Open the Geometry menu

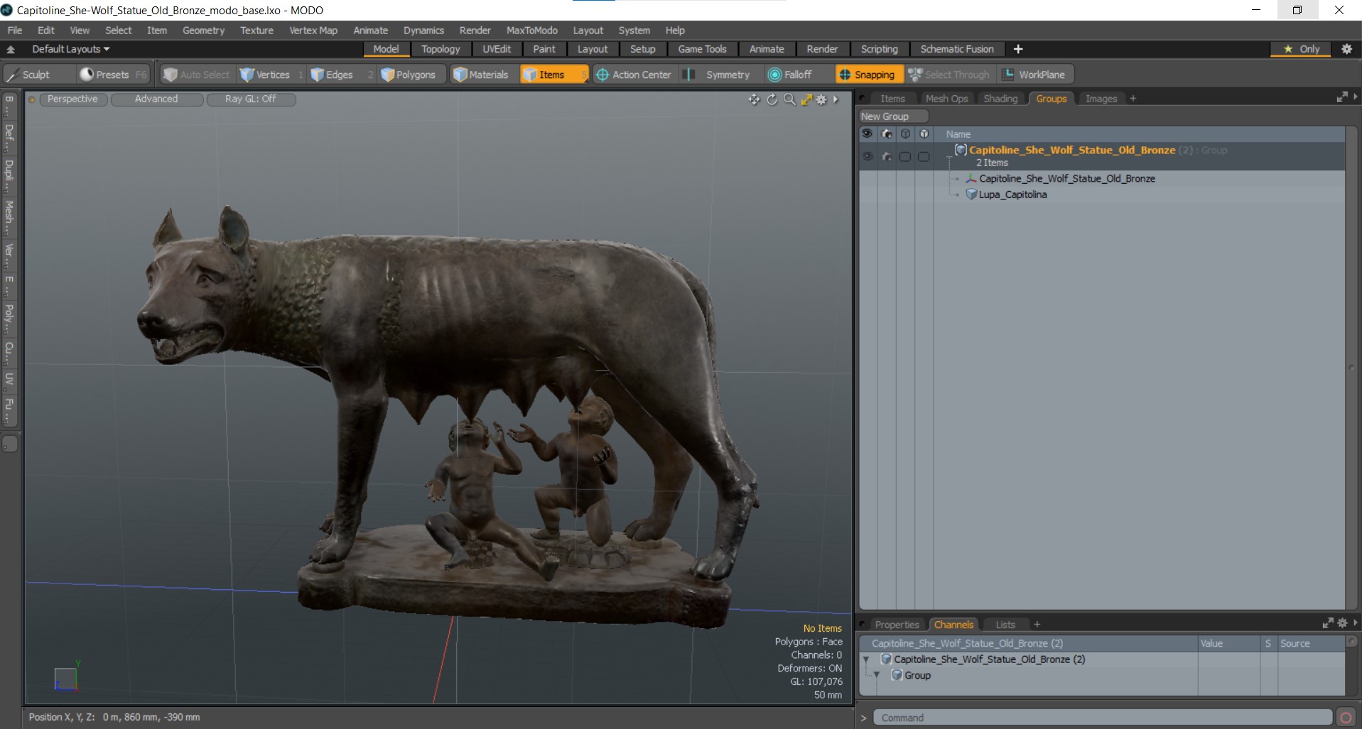point(203,31)
